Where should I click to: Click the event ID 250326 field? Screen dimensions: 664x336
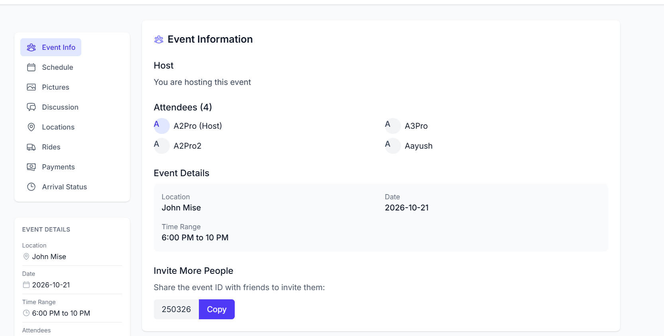pos(176,309)
